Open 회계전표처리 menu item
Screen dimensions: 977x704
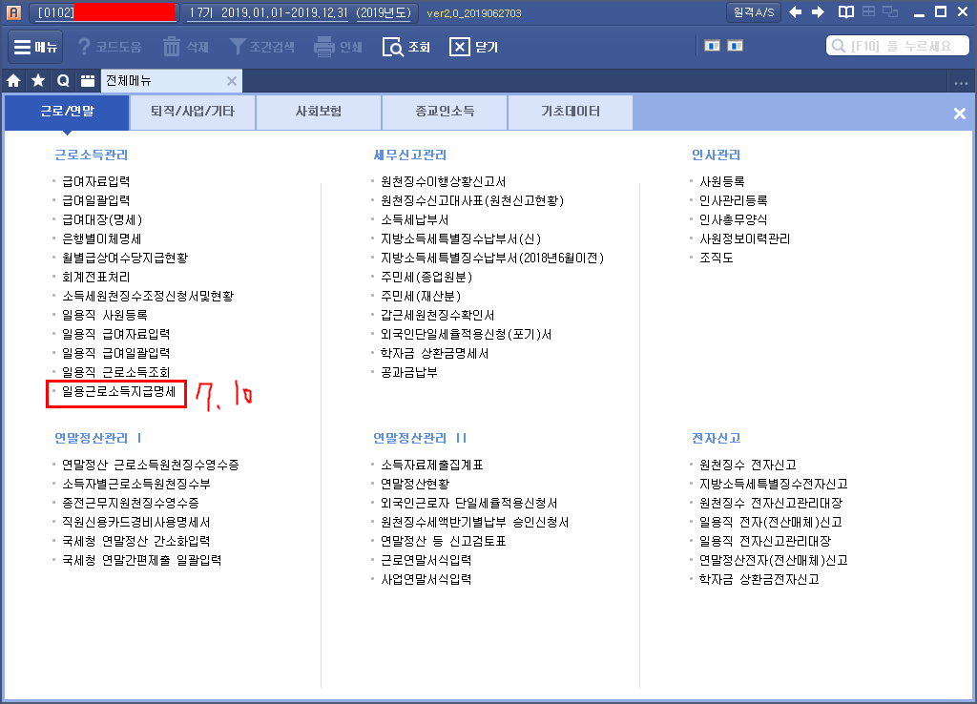(96, 277)
